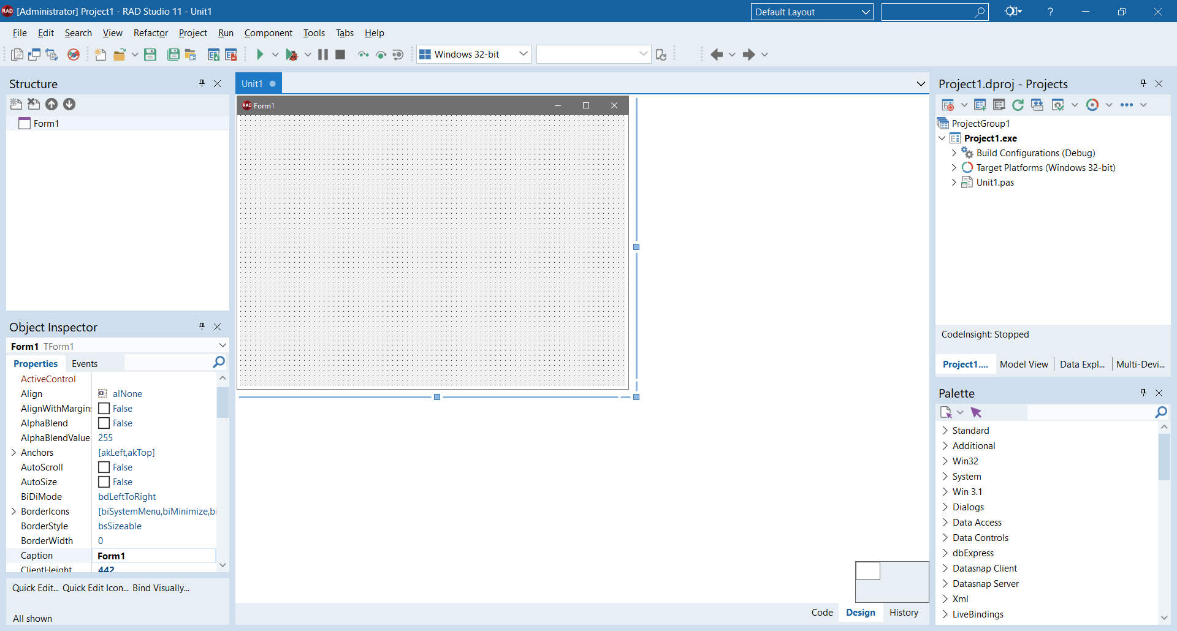Screen dimensions: 1177x631
Task: Click the Move Down arrow in Structure panel
Action: click(69, 104)
